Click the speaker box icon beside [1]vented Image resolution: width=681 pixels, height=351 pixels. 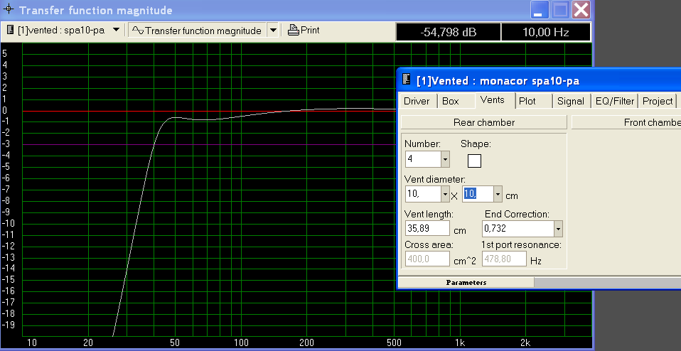pos(11,31)
